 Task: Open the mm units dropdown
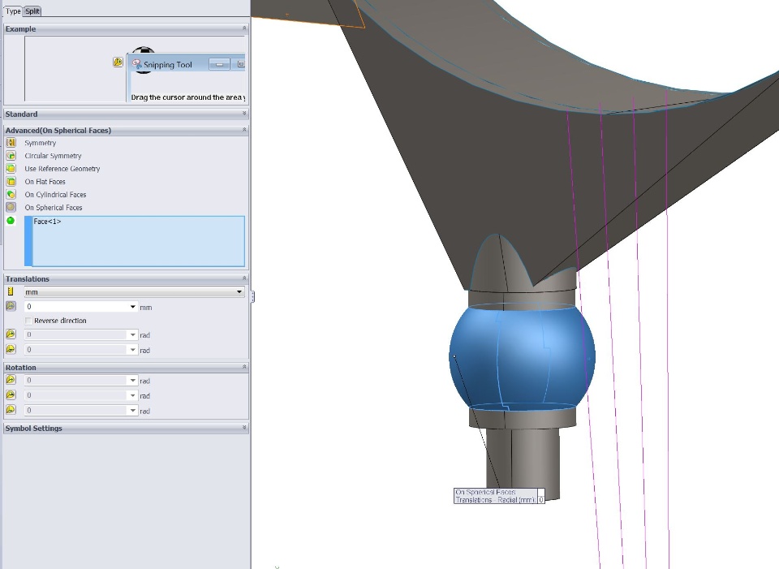[x=239, y=291]
